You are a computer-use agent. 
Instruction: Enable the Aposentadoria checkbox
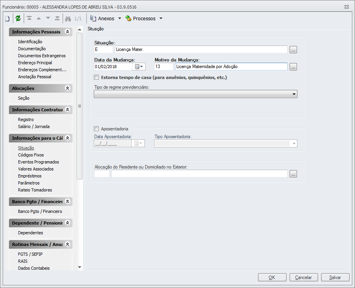97,129
